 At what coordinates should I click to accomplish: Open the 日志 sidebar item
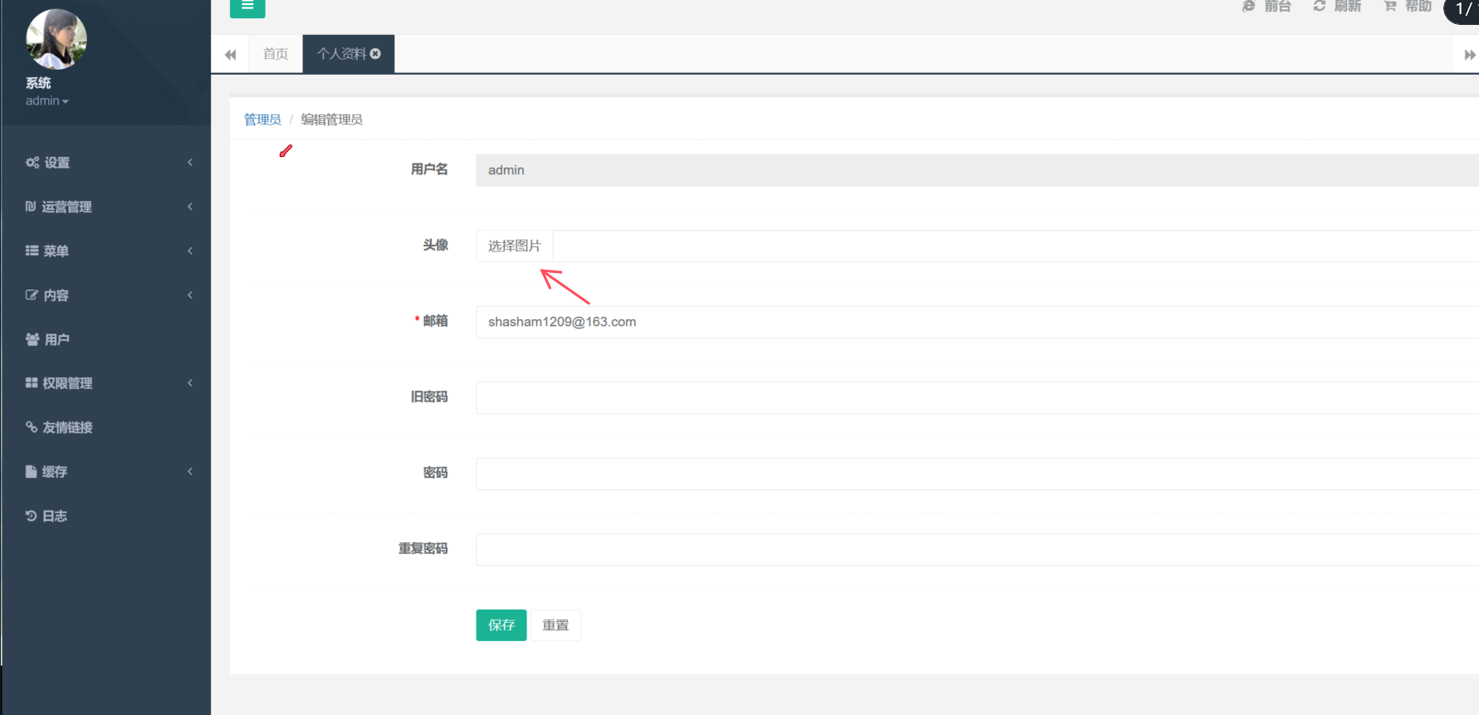(106, 516)
